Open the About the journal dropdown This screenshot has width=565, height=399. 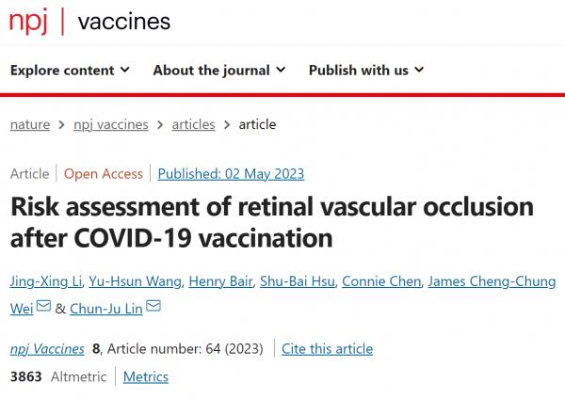pos(218,71)
